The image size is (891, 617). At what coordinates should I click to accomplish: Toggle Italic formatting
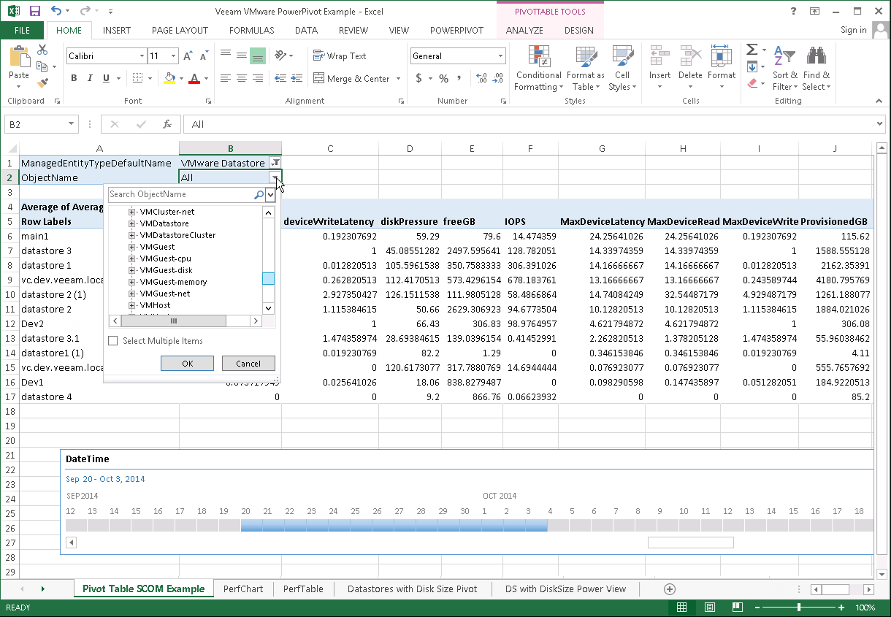91,79
